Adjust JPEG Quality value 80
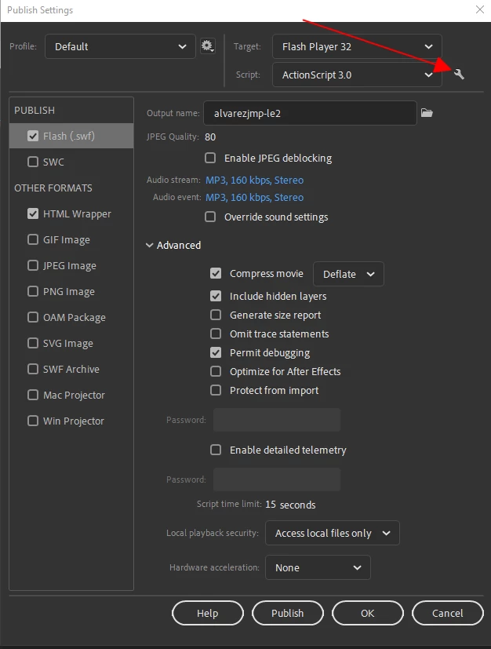 (x=210, y=137)
